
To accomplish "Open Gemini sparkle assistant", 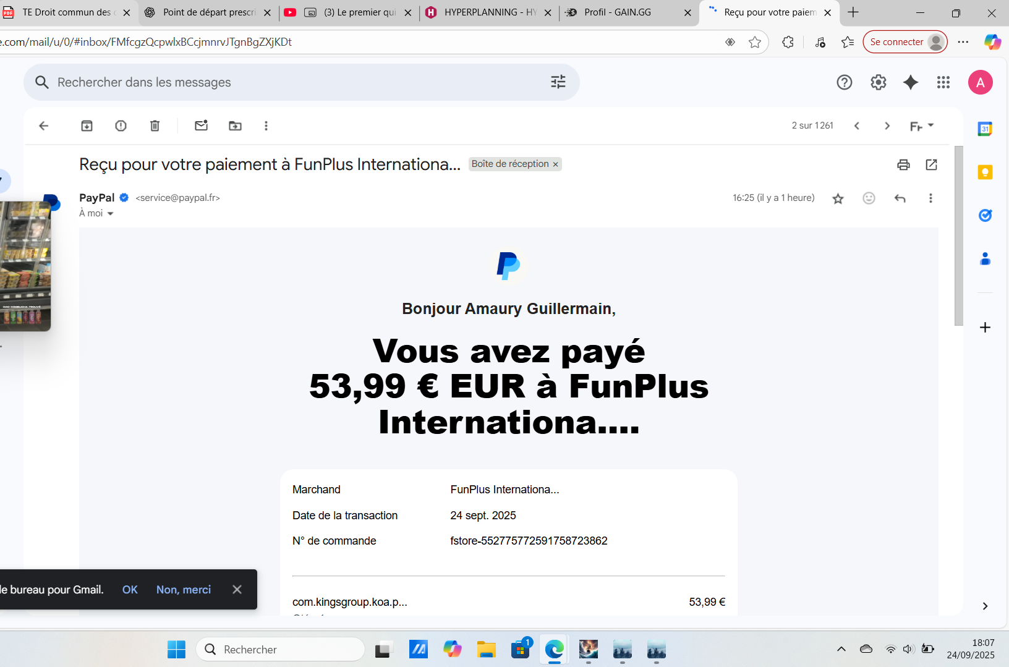I will point(911,82).
